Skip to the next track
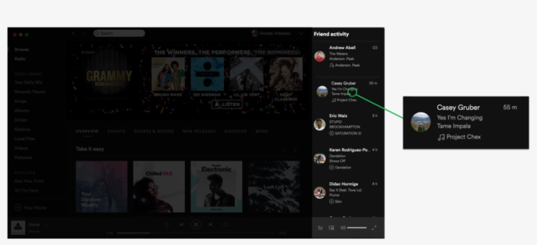The width and height of the screenshot is (537, 245). [x=211, y=225]
